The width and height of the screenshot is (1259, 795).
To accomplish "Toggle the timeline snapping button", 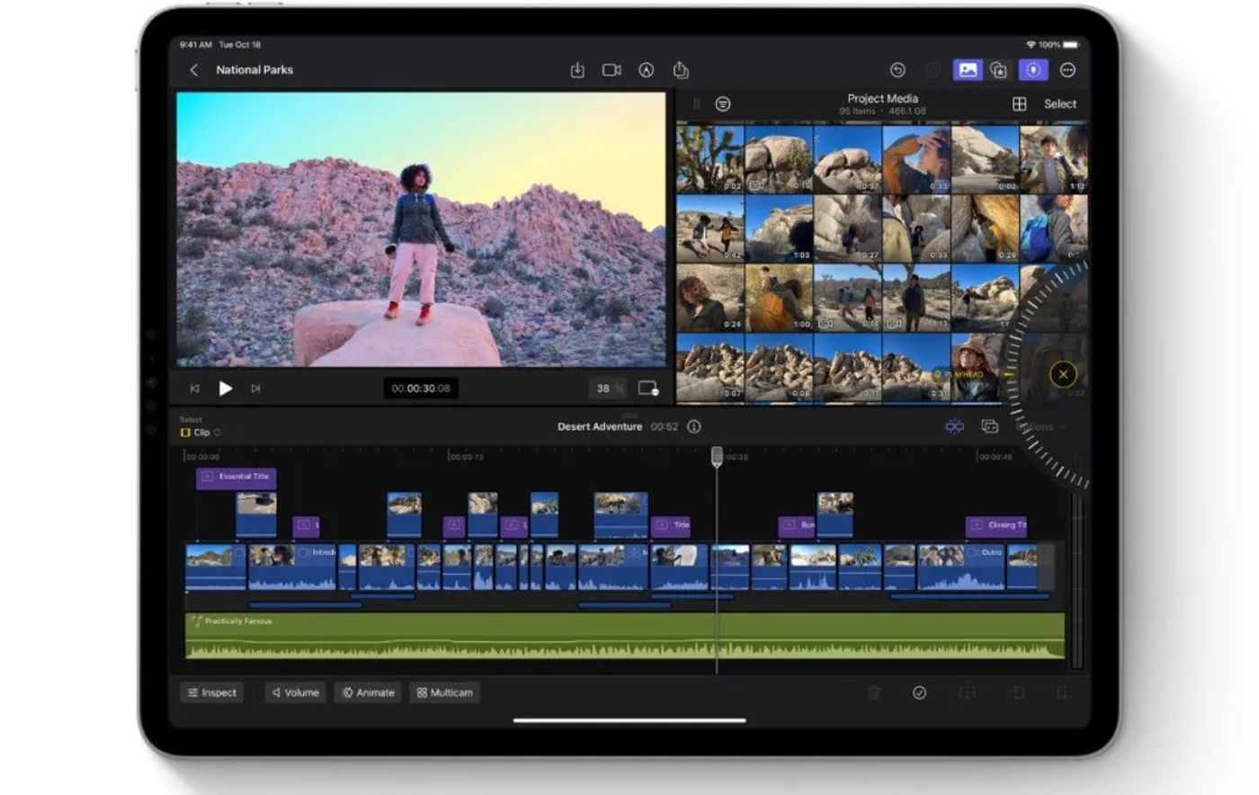I will coord(954,427).
